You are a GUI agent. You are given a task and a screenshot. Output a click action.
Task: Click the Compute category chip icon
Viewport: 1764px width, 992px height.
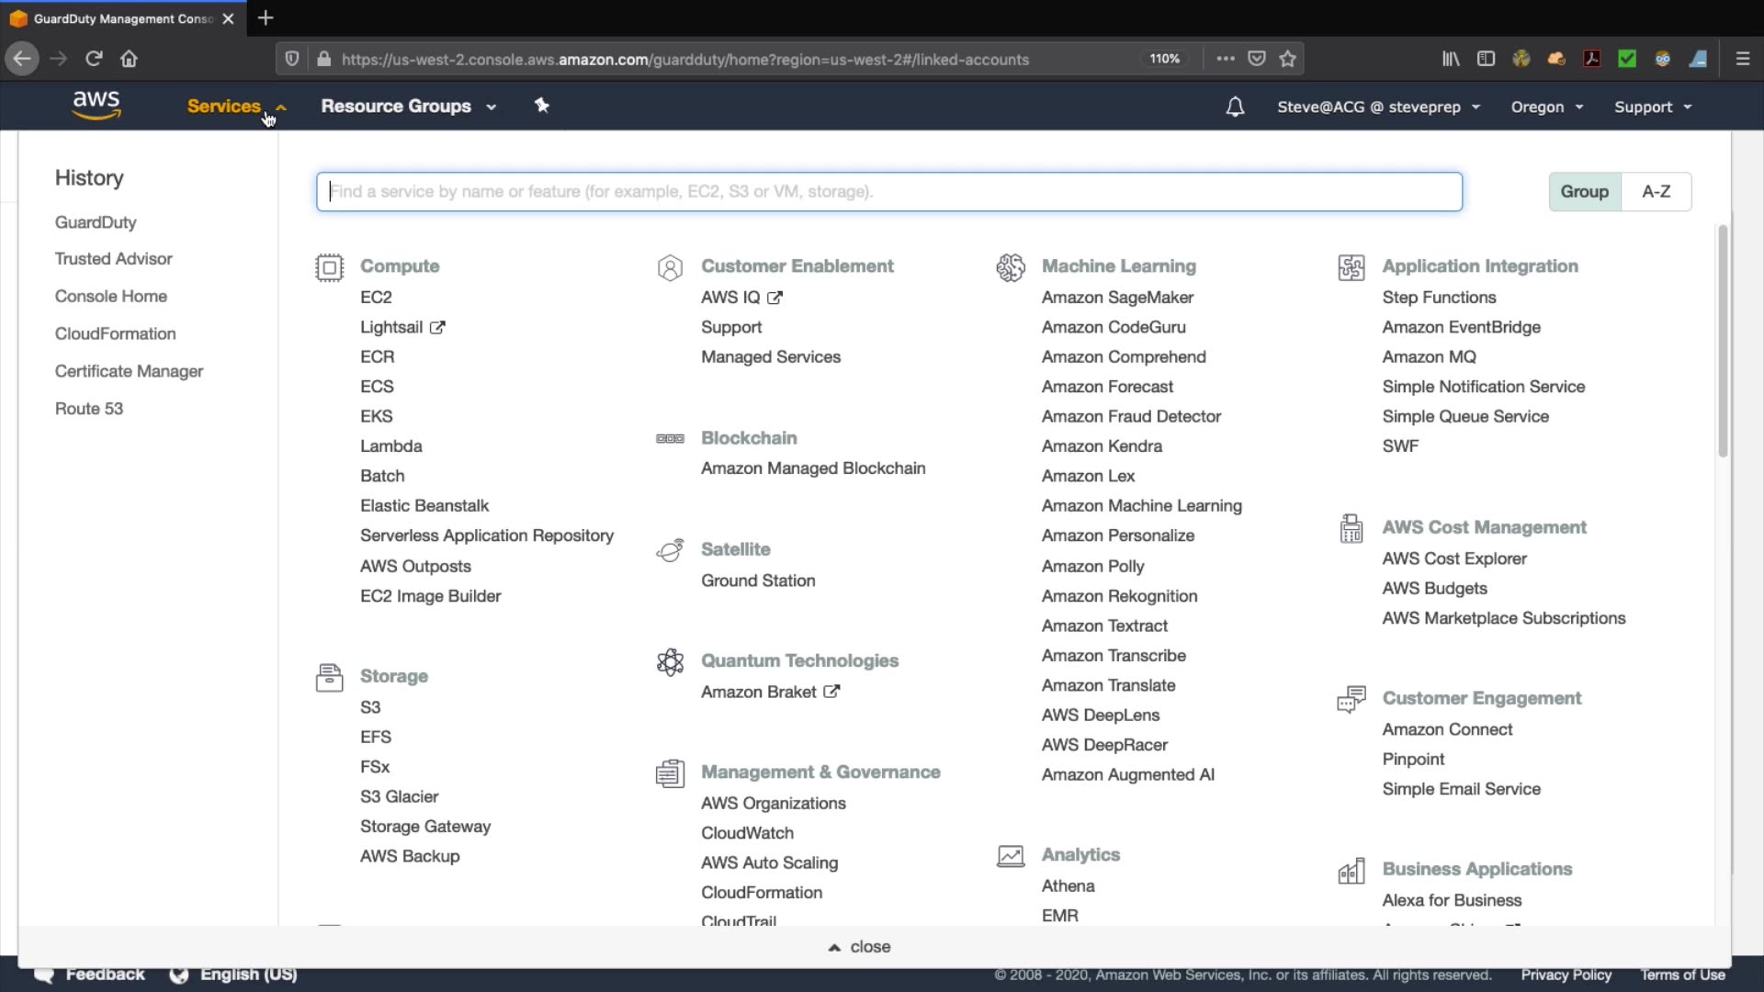[329, 267]
